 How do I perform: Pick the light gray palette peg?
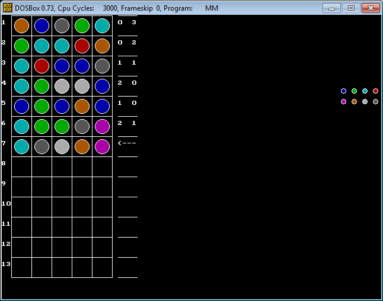pyautogui.click(x=365, y=102)
